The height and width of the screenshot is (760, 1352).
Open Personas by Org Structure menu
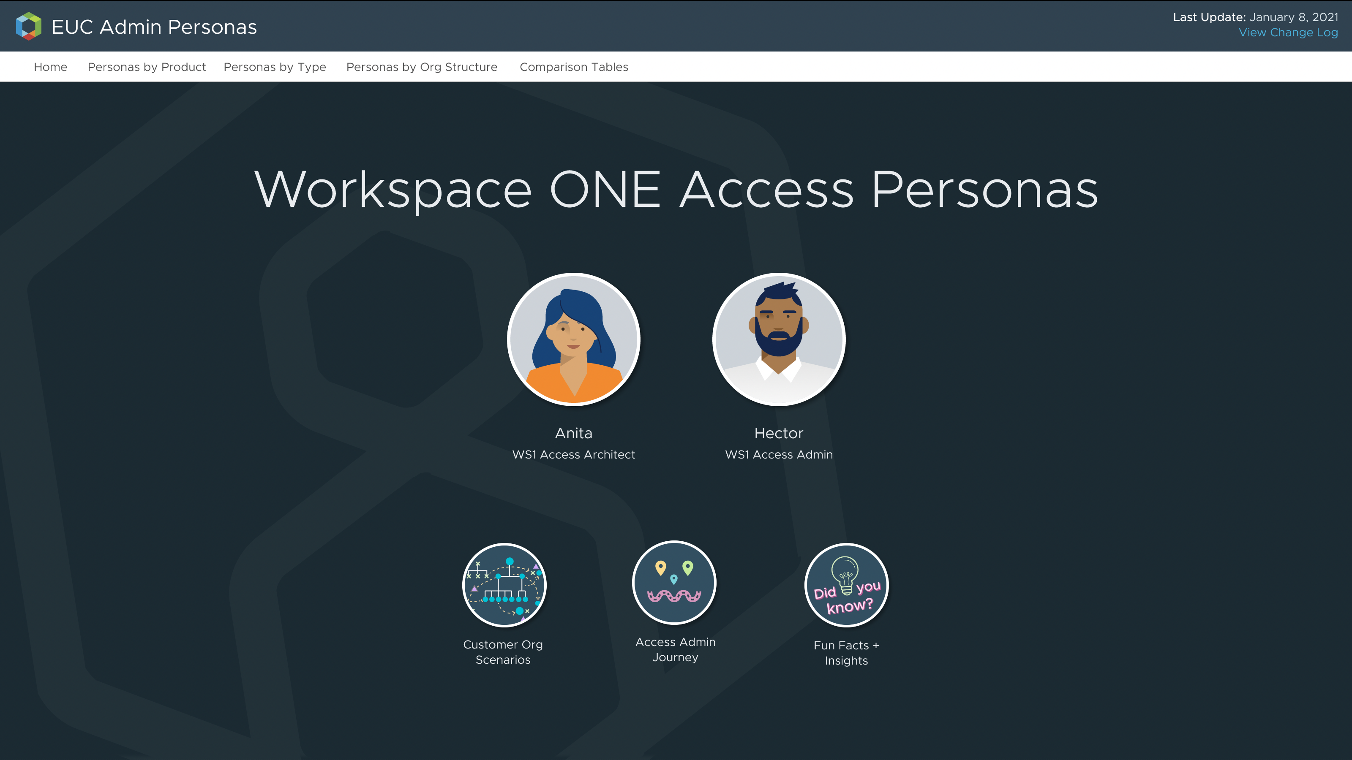(x=422, y=67)
